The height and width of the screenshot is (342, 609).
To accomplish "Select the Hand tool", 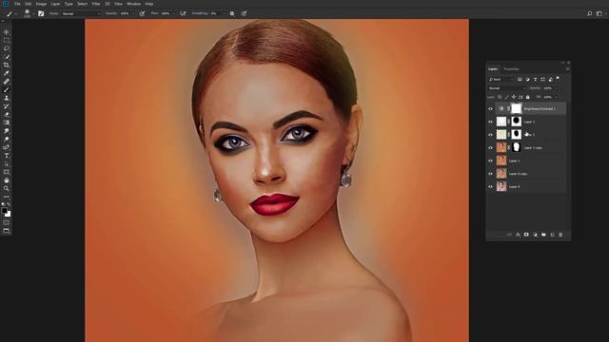I will click(x=7, y=180).
